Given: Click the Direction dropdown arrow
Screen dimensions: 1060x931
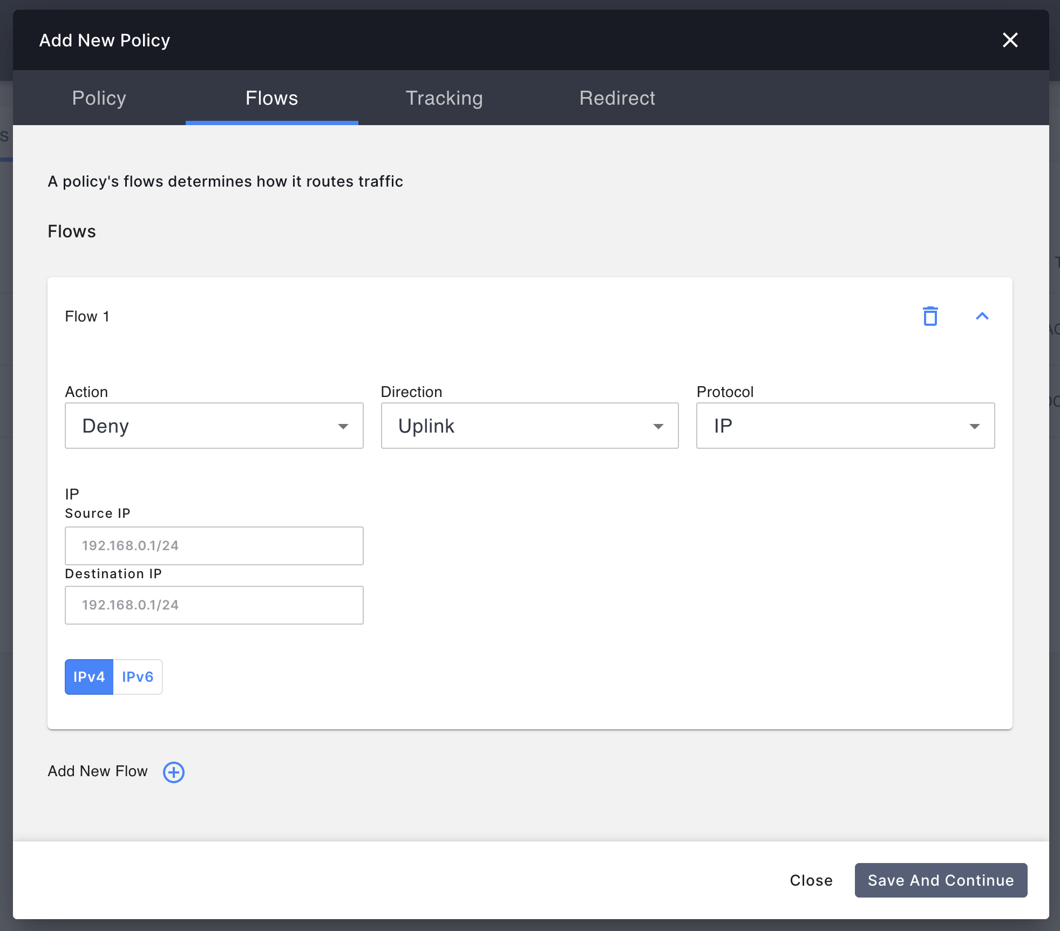Looking at the screenshot, I should 659,426.
